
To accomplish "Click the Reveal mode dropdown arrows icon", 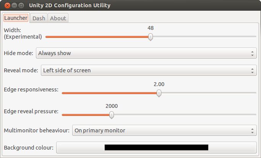I will pos(253,70).
